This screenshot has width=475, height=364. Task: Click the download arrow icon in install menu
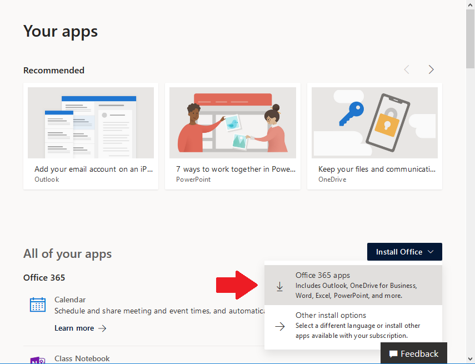point(280,286)
